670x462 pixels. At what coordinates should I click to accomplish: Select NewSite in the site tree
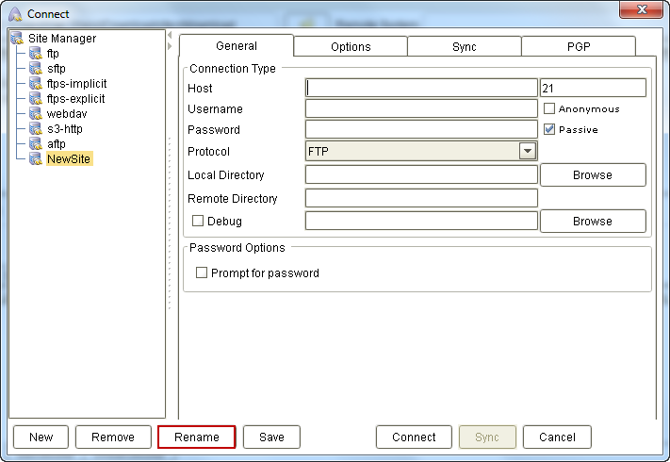click(69, 159)
